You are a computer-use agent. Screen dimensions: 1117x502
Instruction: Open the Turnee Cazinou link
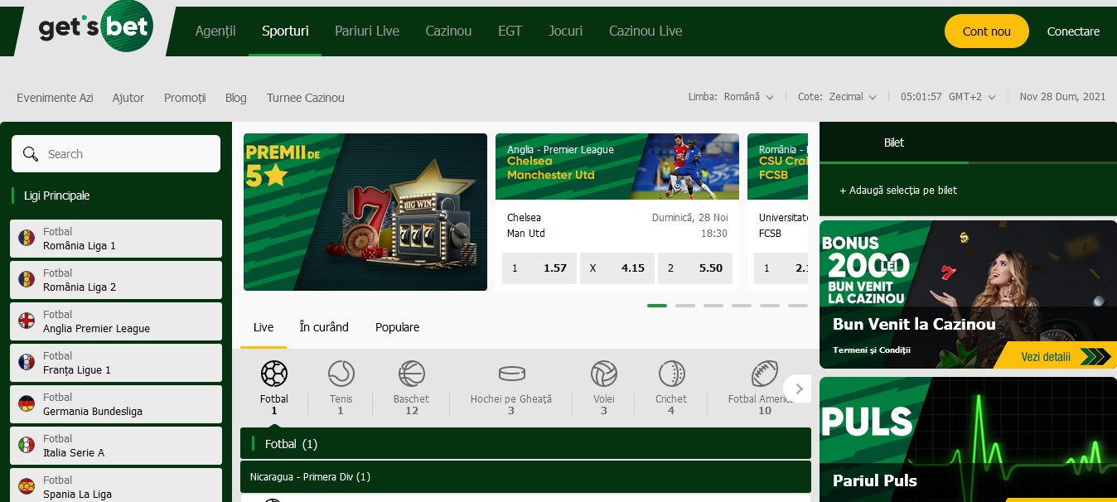(306, 98)
